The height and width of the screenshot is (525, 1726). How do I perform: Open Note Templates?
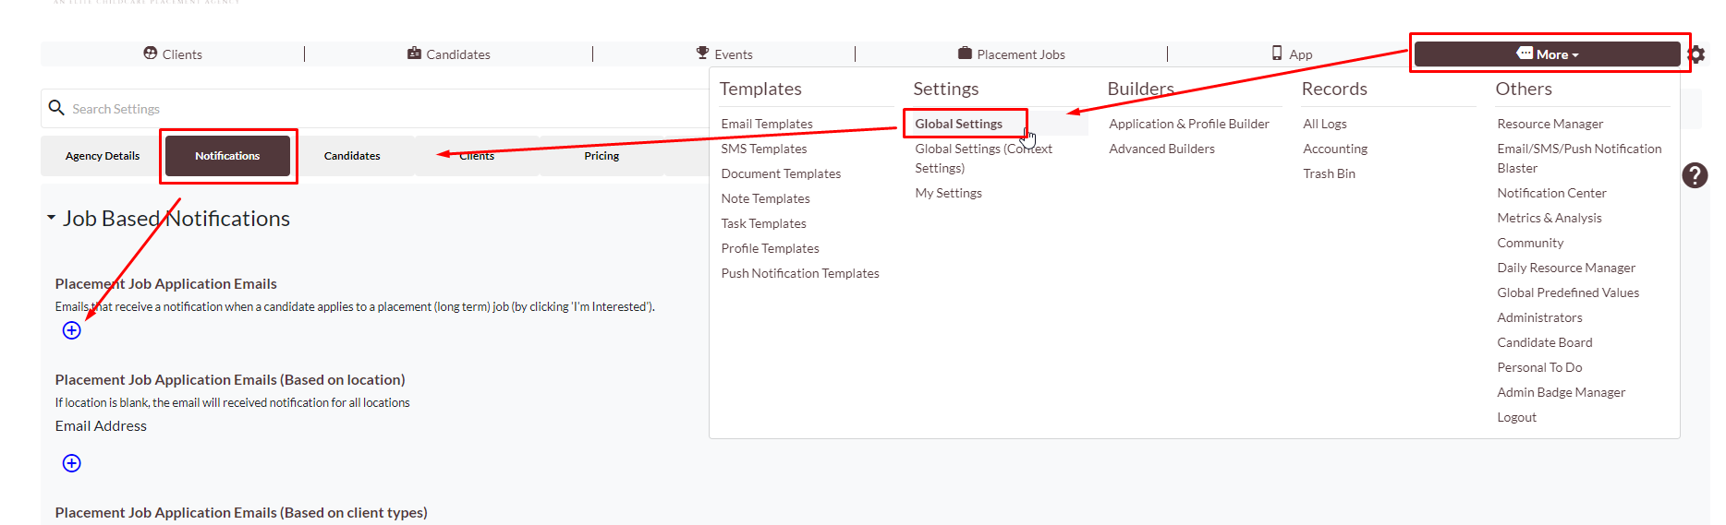[x=765, y=198]
